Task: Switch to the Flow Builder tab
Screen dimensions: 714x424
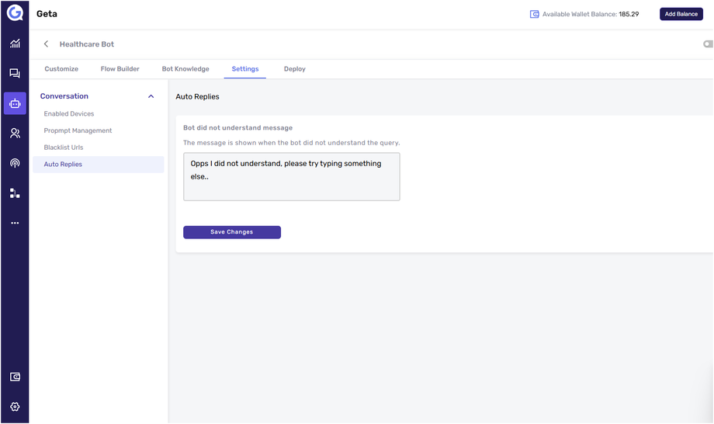Action: pyautogui.click(x=120, y=69)
